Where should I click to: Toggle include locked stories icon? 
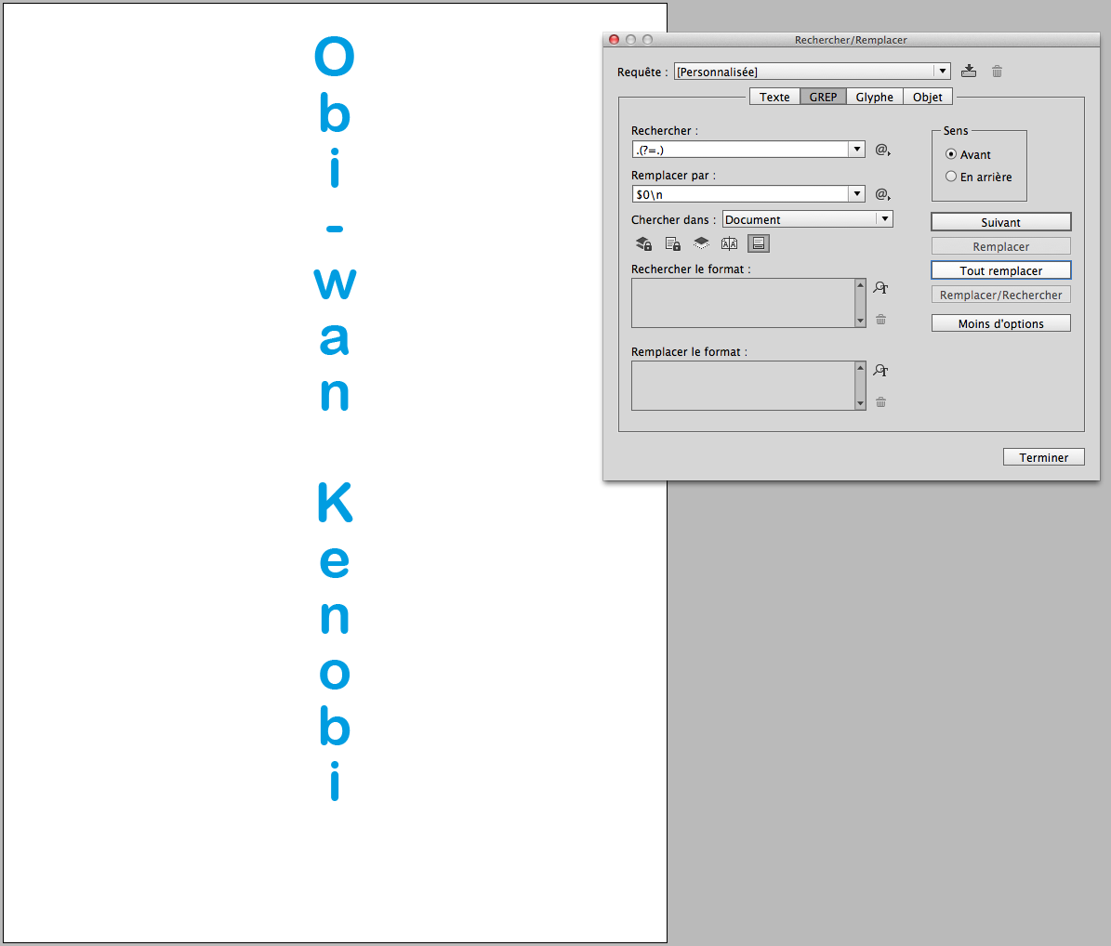point(672,243)
